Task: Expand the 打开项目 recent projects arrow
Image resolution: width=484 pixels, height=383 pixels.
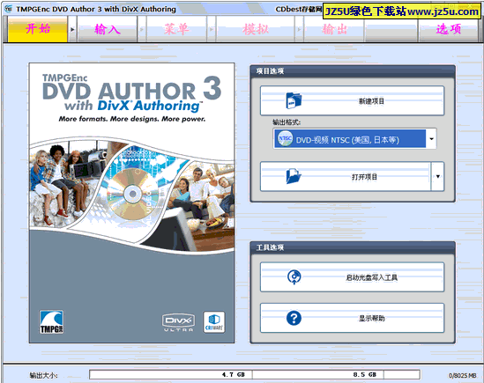Action: [437, 177]
